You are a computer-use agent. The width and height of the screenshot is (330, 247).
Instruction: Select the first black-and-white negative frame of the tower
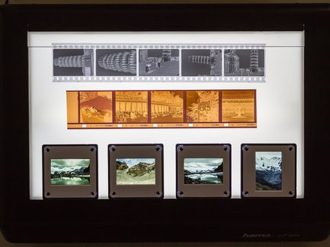click(74, 62)
